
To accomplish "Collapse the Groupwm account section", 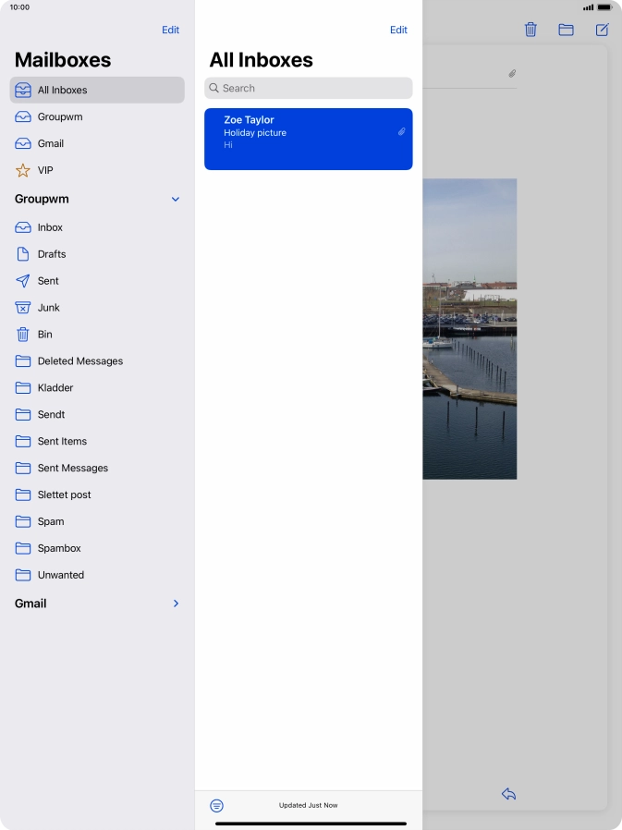I will (x=176, y=200).
